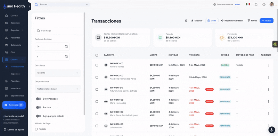The height and width of the screenshot is (136, 278).
Task: Check the INV-0042-CC row checkbox
Action: 97,78
